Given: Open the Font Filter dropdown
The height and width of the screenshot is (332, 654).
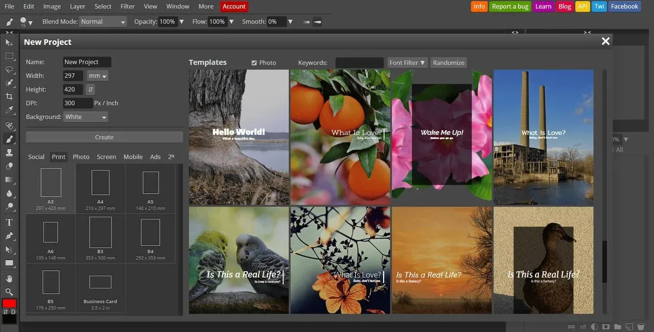Looking at the screenshot, I should tap(407, 62).
